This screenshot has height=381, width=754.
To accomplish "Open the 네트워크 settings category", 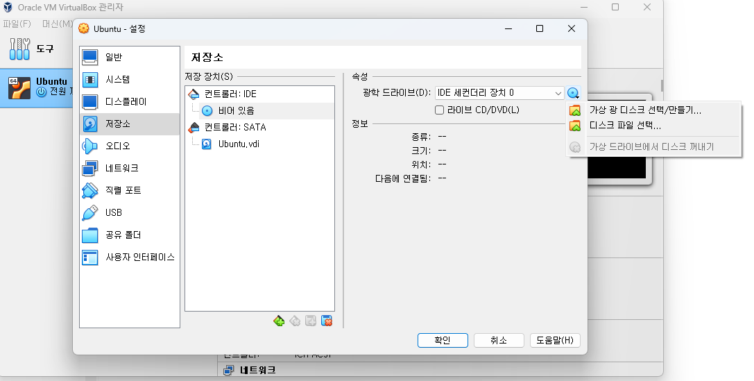I will click(129, 168).
